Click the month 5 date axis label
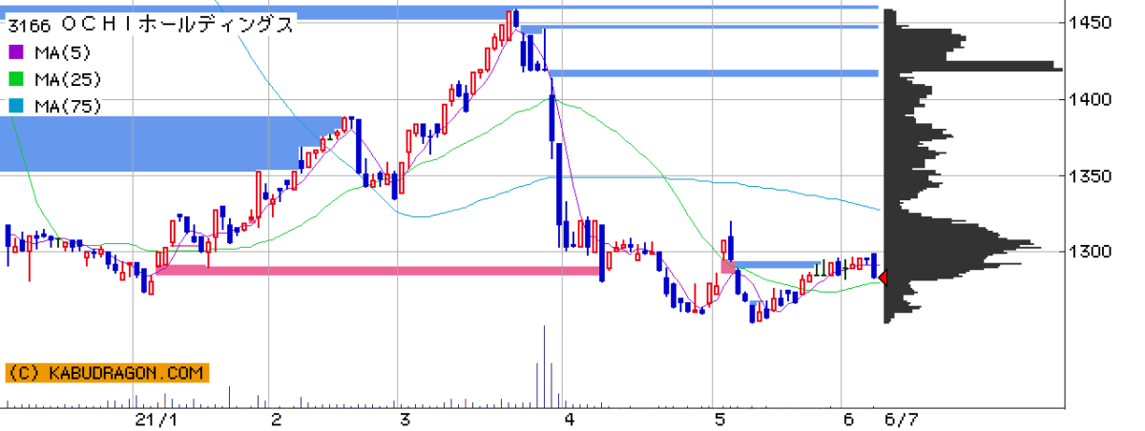The image size is (1145, 431). click(x=718, y=420)
